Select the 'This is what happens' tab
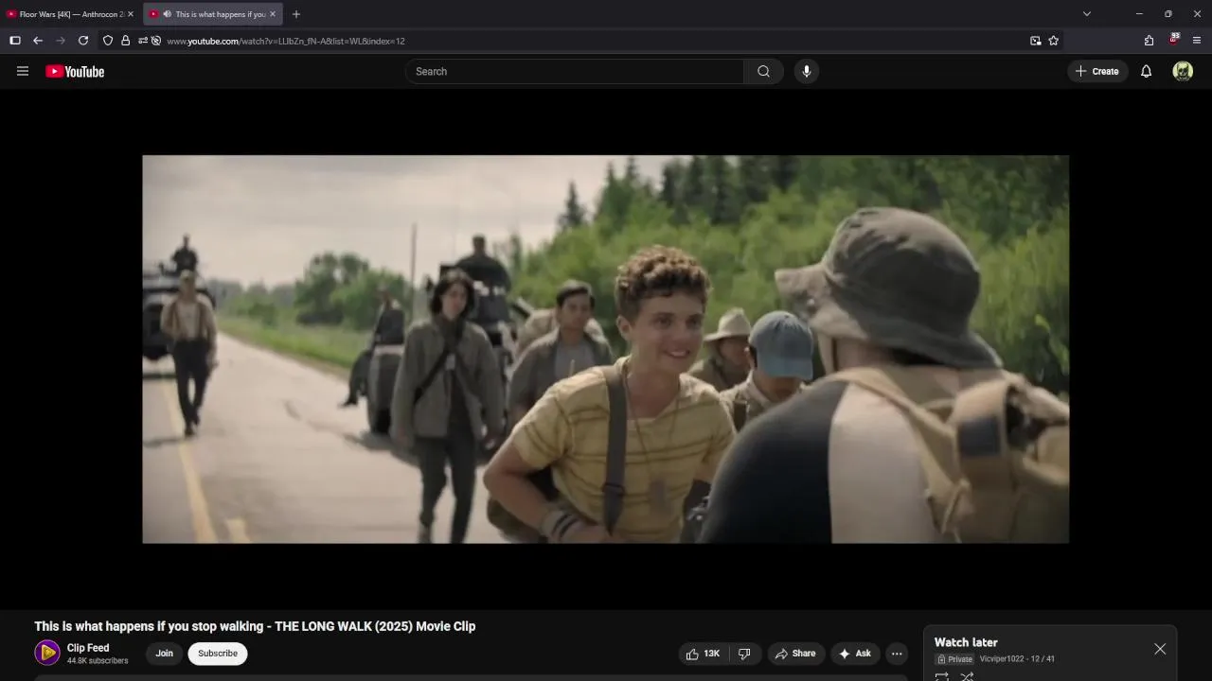 213,14
